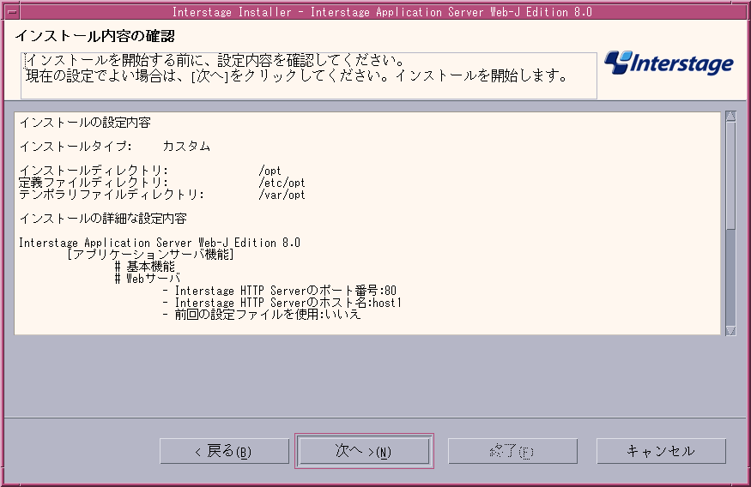Click the HTTP Server host name line host1

tap(282, 303)
